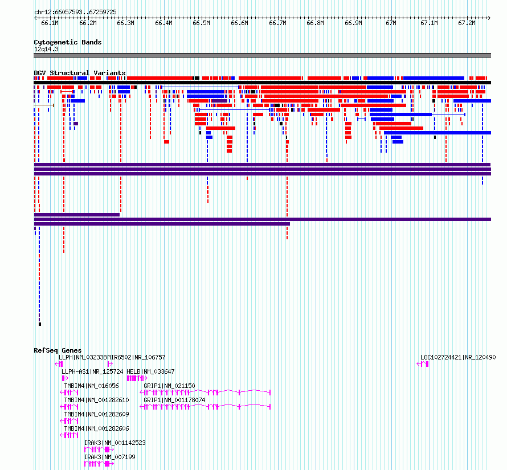
Task: Click the 67.1M ruler tick label
Action: click(429, 23)
